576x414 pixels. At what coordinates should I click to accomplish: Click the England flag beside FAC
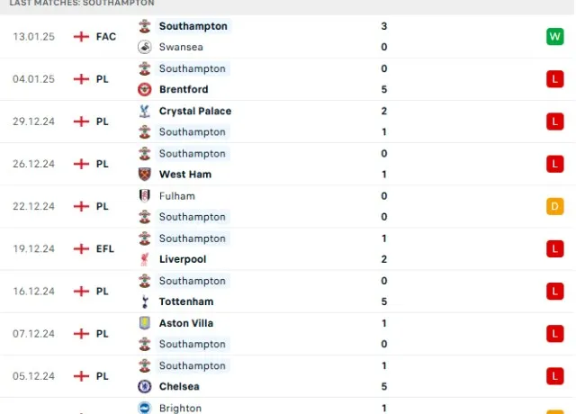tap(82, 37)
